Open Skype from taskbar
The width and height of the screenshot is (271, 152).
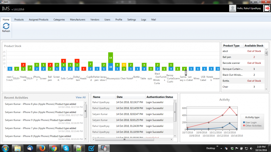coord(66,148)
